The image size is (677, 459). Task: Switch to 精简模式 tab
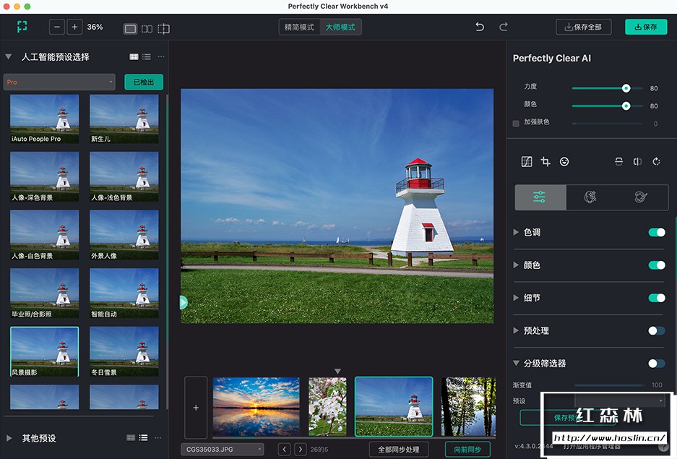(299, 27)
